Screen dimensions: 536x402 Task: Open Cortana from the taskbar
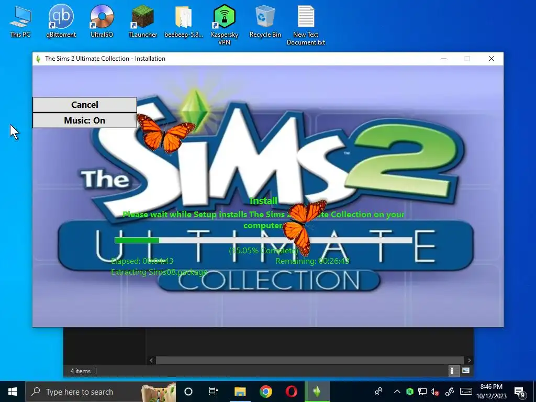point(188,392)
